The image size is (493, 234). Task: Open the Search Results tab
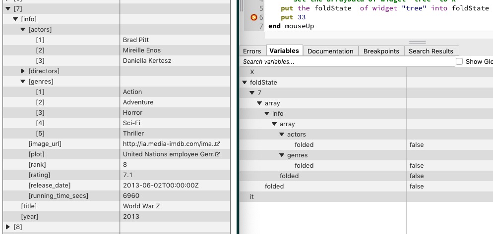431,51
